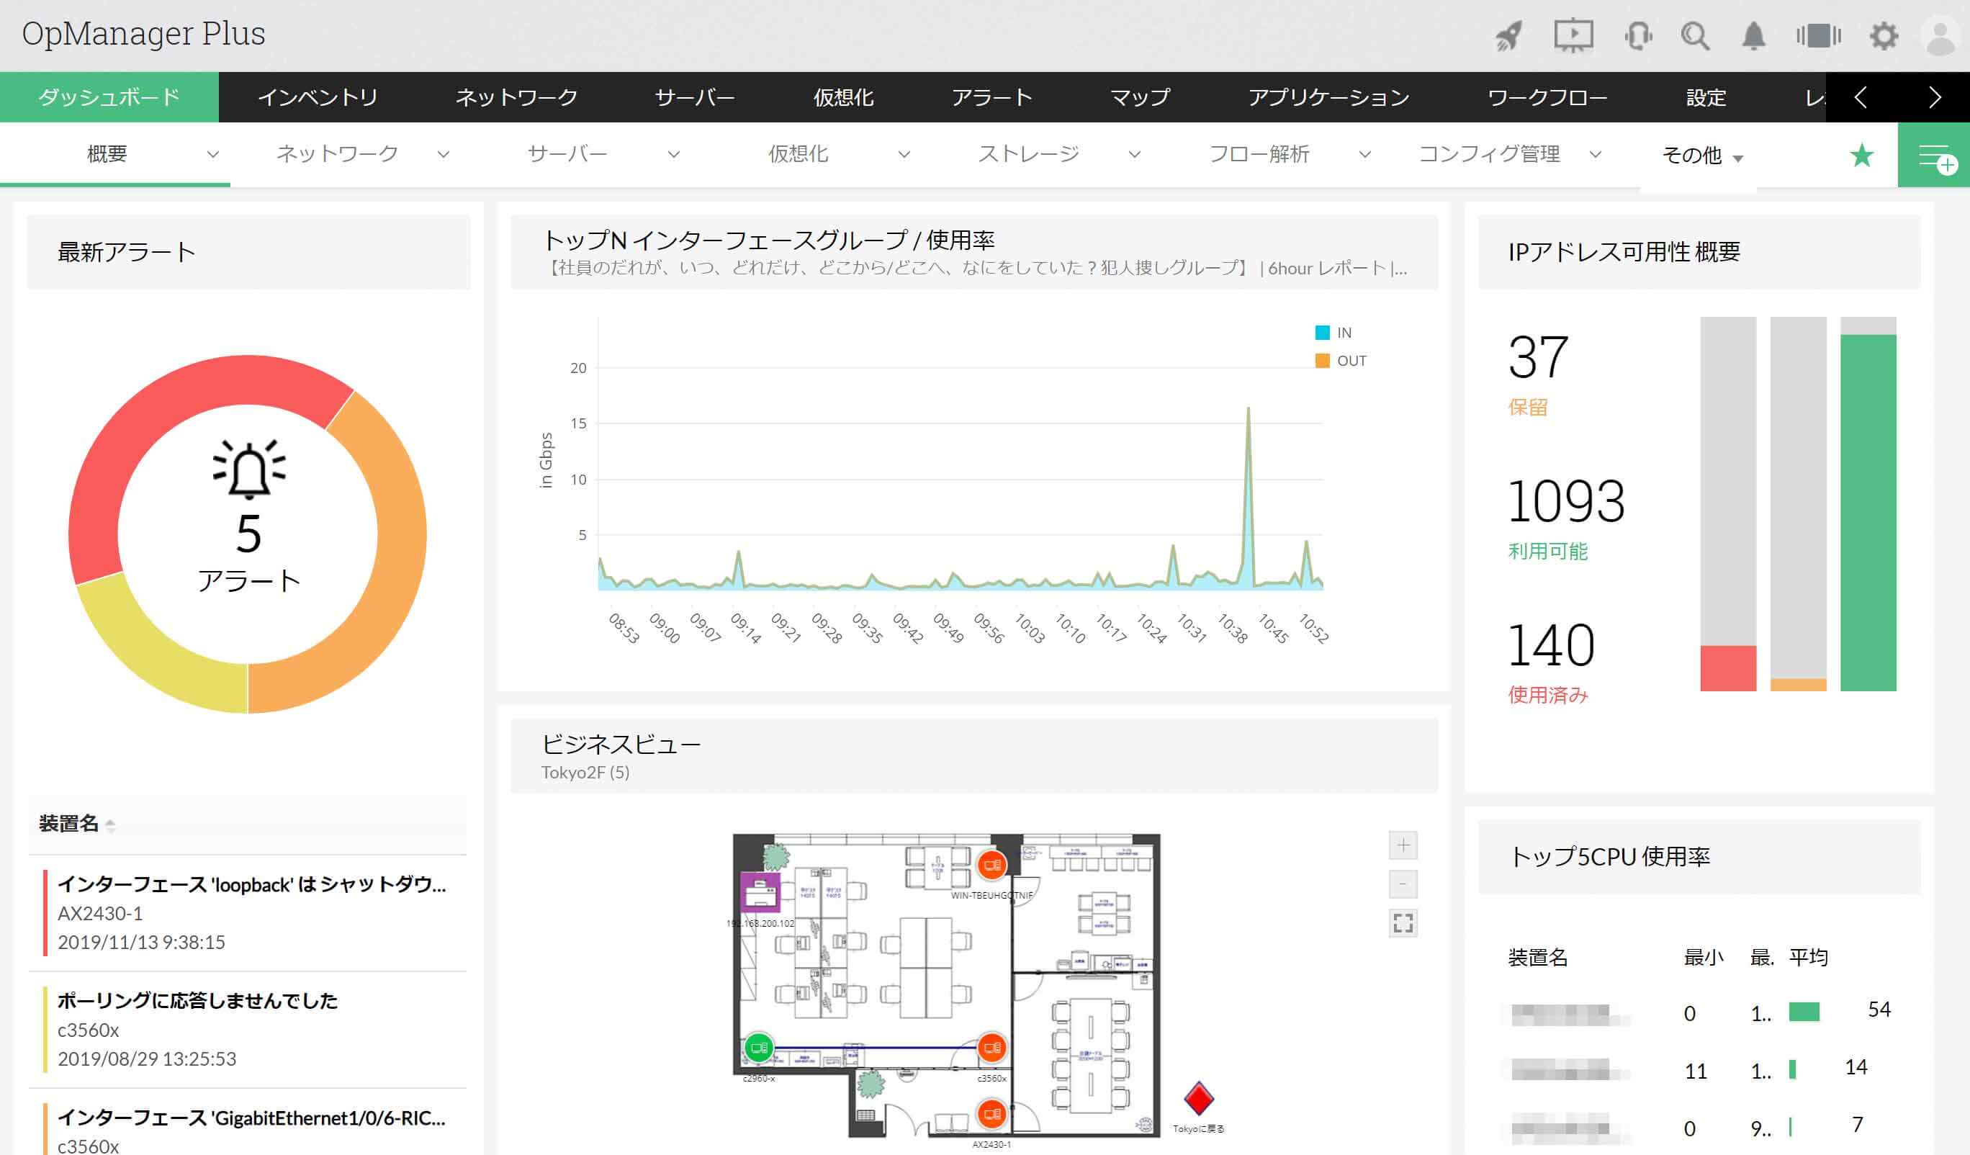
Task: Open the ダッシュボード main tab
Action: click(x=109, y=97)
